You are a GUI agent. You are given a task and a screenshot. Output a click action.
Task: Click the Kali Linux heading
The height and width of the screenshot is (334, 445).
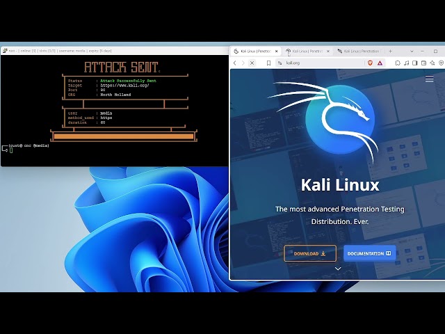pos(340,185)
